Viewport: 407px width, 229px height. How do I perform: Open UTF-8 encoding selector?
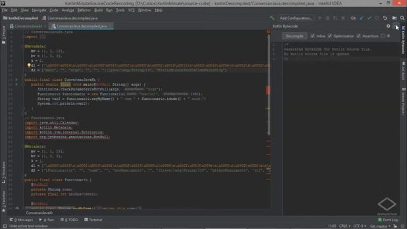[359, 226]
